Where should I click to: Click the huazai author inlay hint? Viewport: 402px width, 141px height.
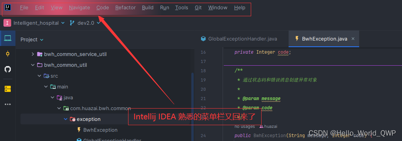[x=269, y=126]
